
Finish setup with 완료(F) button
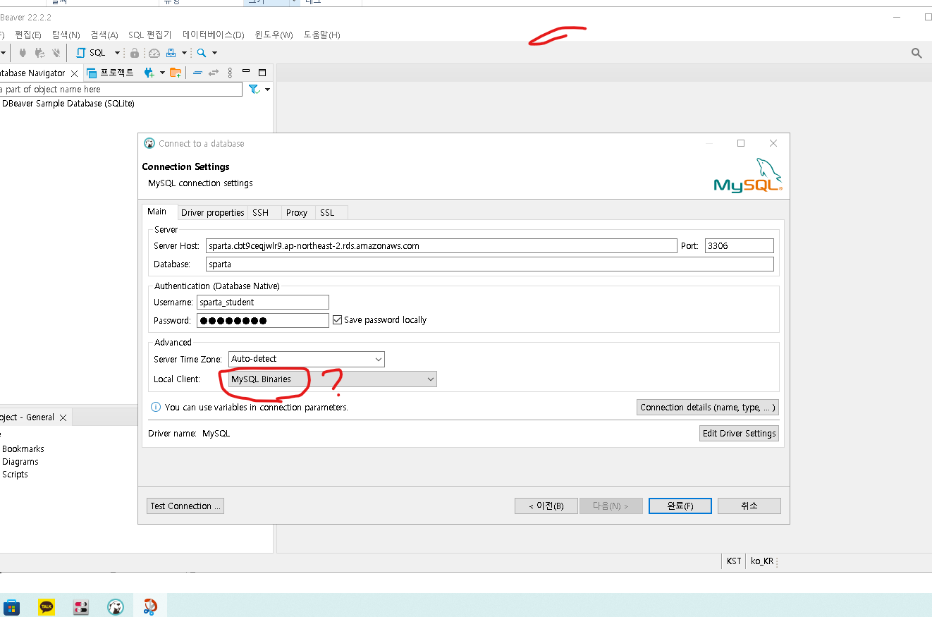click(680, 506)
